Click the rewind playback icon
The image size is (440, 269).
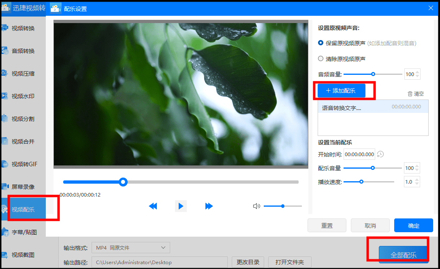click(153, 206)
